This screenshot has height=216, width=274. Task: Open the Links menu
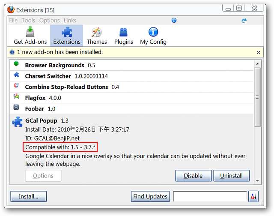70,21
